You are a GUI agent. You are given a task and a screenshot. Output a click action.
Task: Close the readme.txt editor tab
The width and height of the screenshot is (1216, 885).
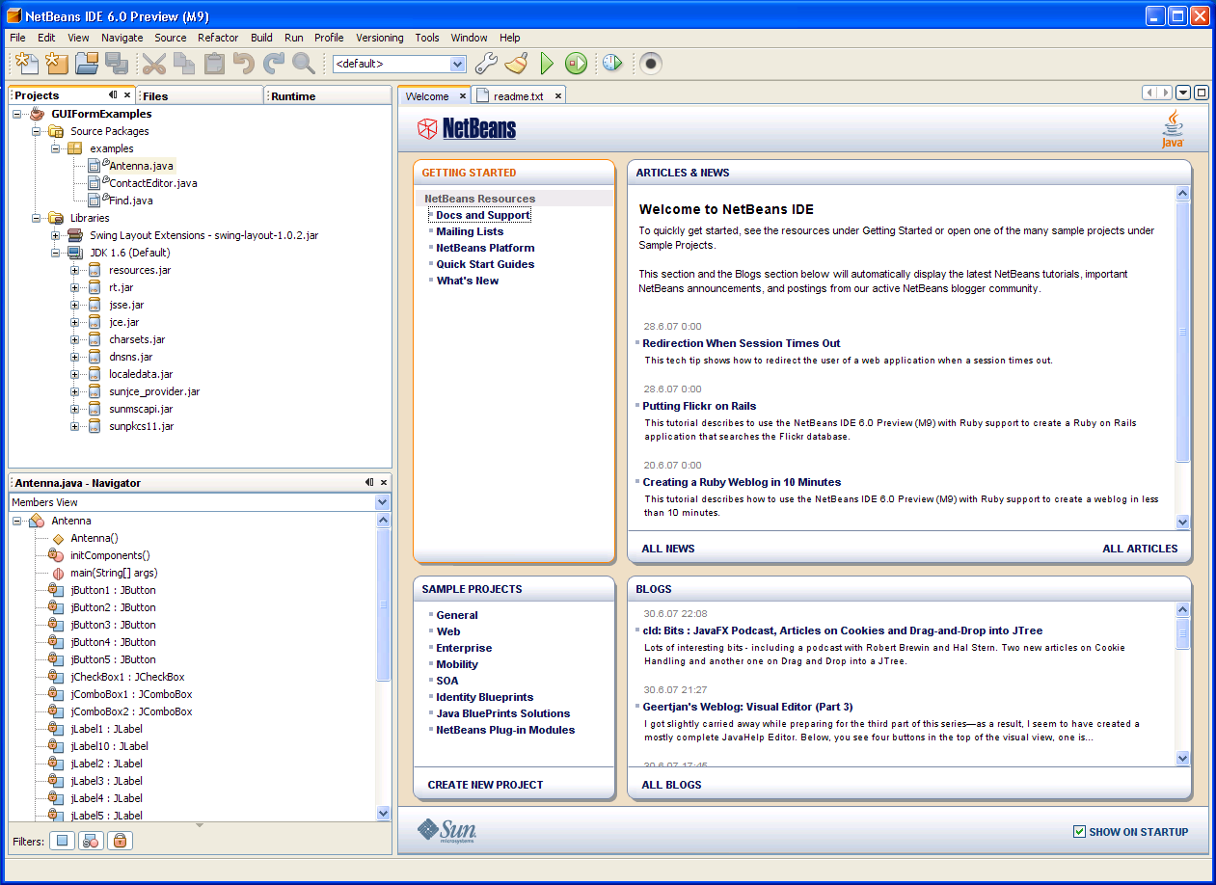point(557,96)
